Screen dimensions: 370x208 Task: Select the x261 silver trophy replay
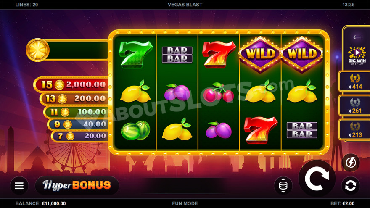(x=355, y=105)
